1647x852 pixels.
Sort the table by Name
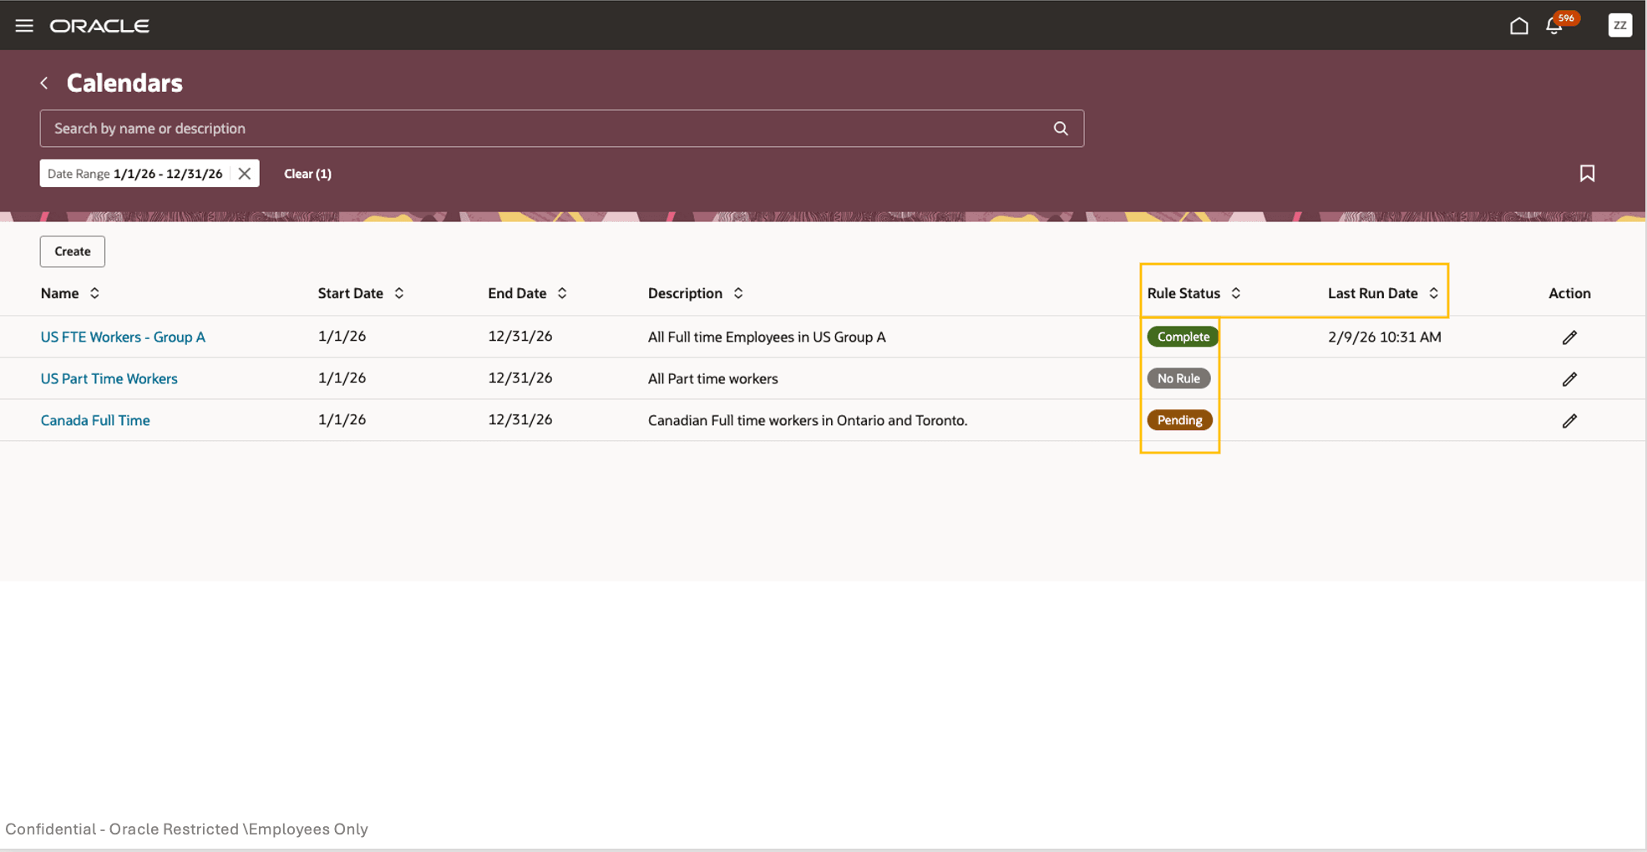click(x=94, y=293)
